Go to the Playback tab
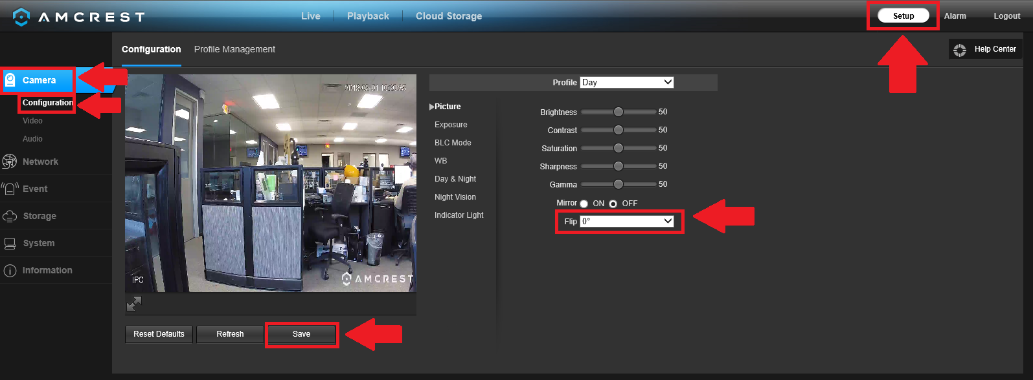The width and height of the screenshot is (1033, 380). point(368,16)
